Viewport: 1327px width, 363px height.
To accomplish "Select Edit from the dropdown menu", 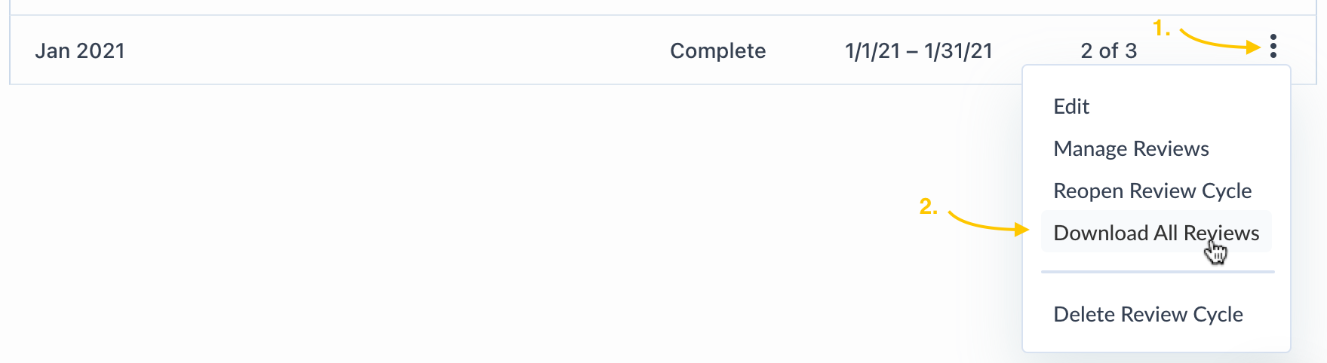I will (1071, 107).
